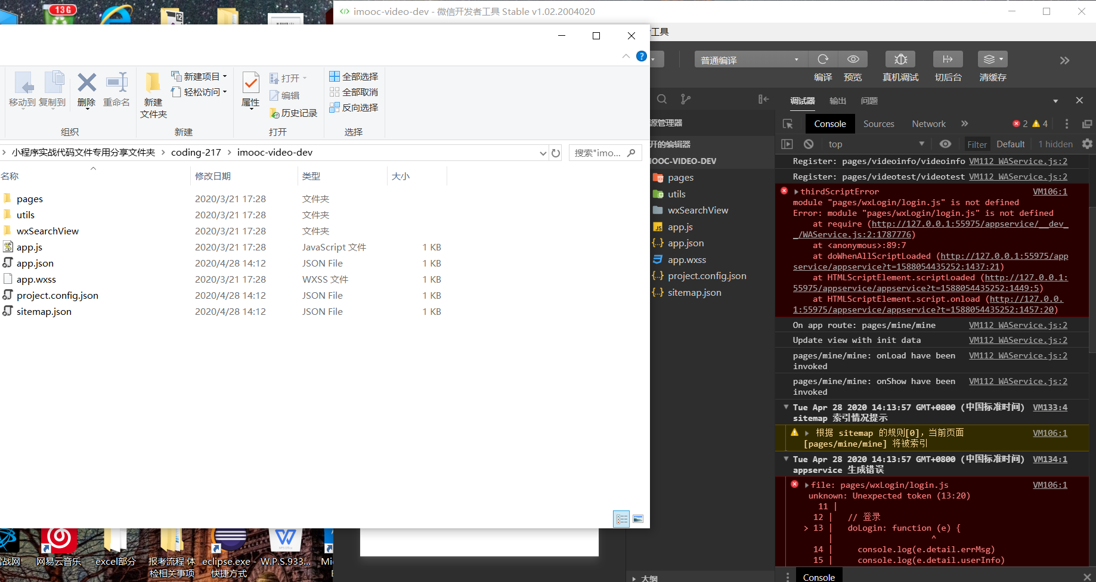Click the Delete X icon in Explorer

click(x=86, y=83)
